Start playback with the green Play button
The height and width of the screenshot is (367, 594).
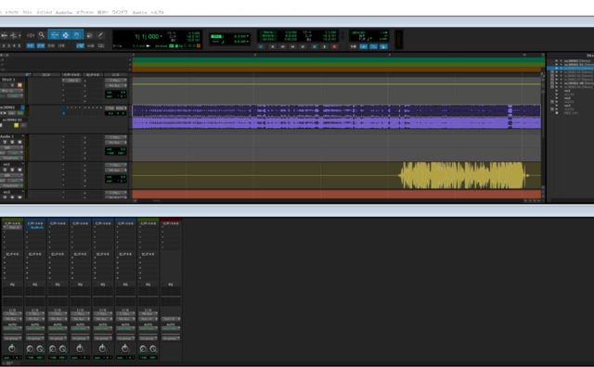[x=324, y=46]
